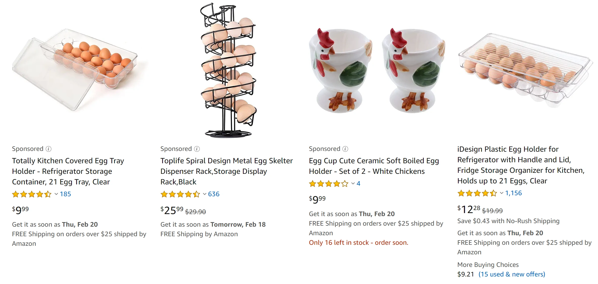
Task: Open the Totally Kitchen Covered Egg Tray title
Action: coord(68,171)
